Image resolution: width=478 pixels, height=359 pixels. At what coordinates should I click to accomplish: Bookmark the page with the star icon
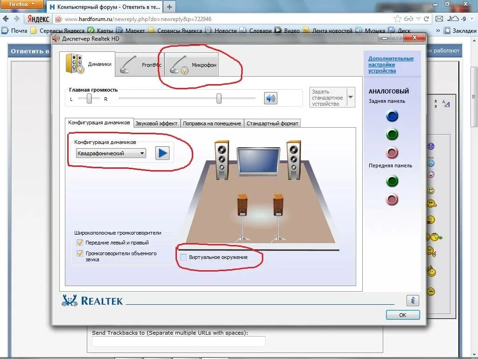[398, 19]
